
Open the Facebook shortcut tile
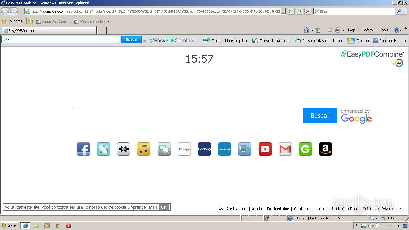pyautogui.click(x=83, y=149)
